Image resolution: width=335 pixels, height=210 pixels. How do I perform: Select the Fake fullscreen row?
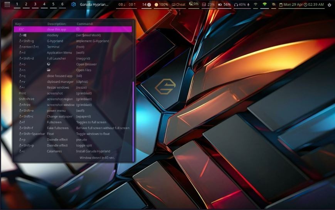(x=73, y=128)
